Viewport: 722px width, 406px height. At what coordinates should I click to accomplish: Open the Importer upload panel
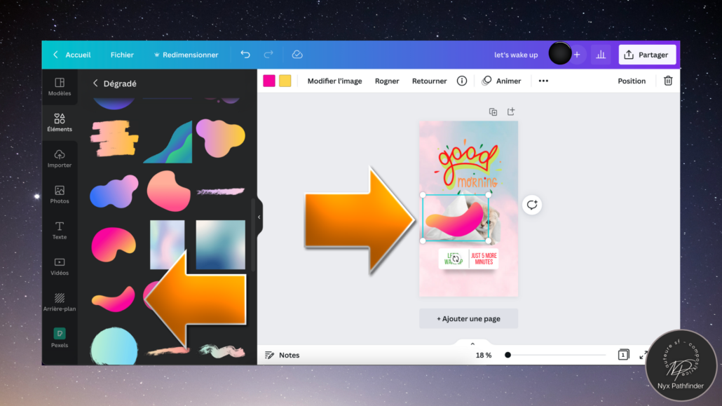(60, 158)
